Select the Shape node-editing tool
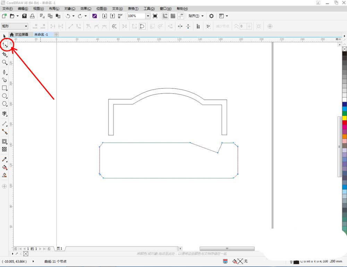Viewport: 347px width, 267px height. pyautogui.click(x=5, y=44)
